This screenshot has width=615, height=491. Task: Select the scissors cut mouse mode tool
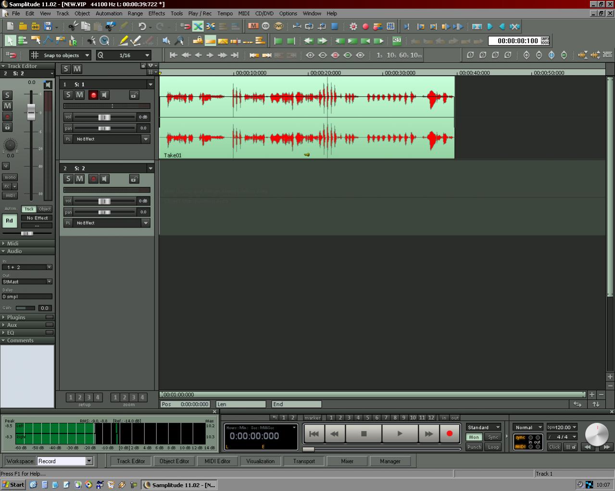(x=91, y=41)
